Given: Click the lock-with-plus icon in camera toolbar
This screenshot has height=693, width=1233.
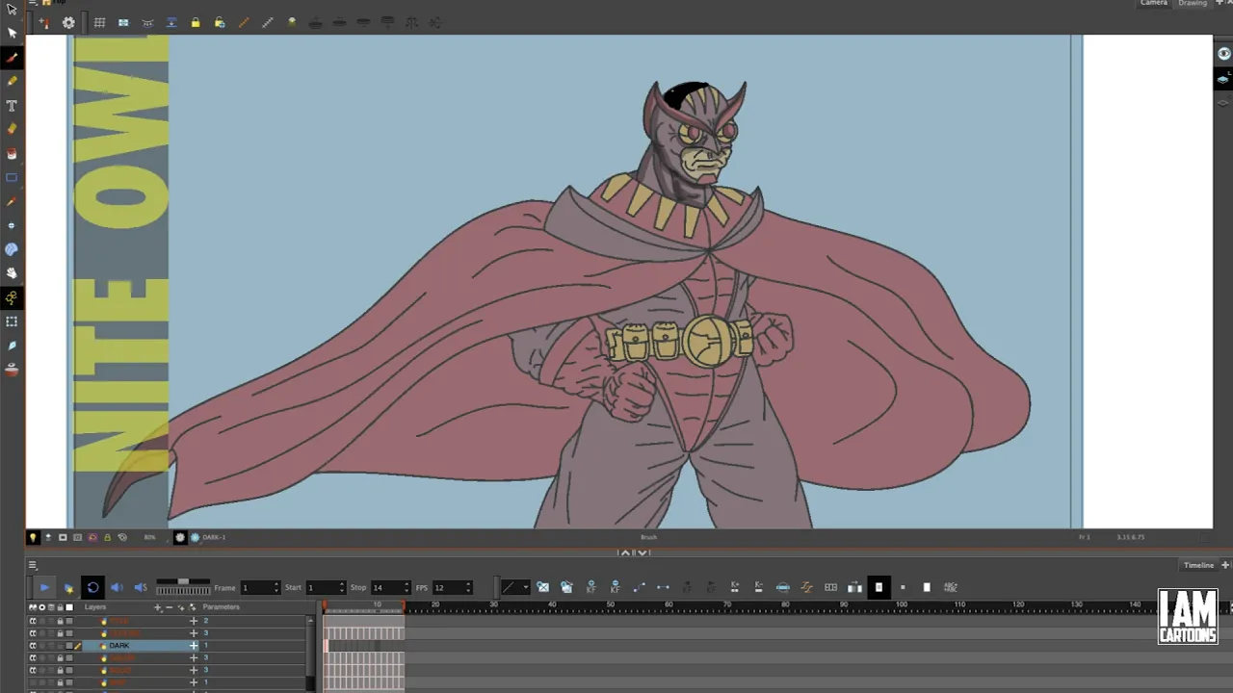Looking at the screenshot, I should click(x=220, y=22).
